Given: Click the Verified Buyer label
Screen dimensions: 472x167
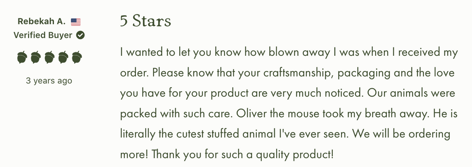Looking at the screenshot, I should click(x=43, y=35).
